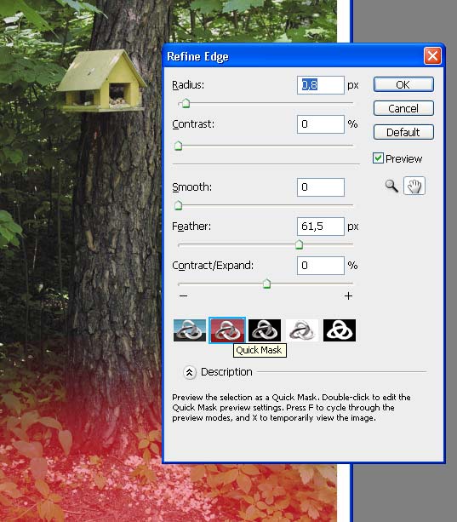This screenshot has height=522, width=457.
Task: Click the Radius slider handle
Action: click(x=186, y=104)
